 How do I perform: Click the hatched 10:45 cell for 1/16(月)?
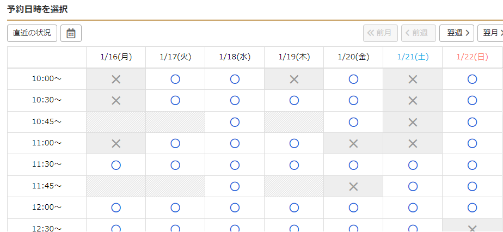116,122
